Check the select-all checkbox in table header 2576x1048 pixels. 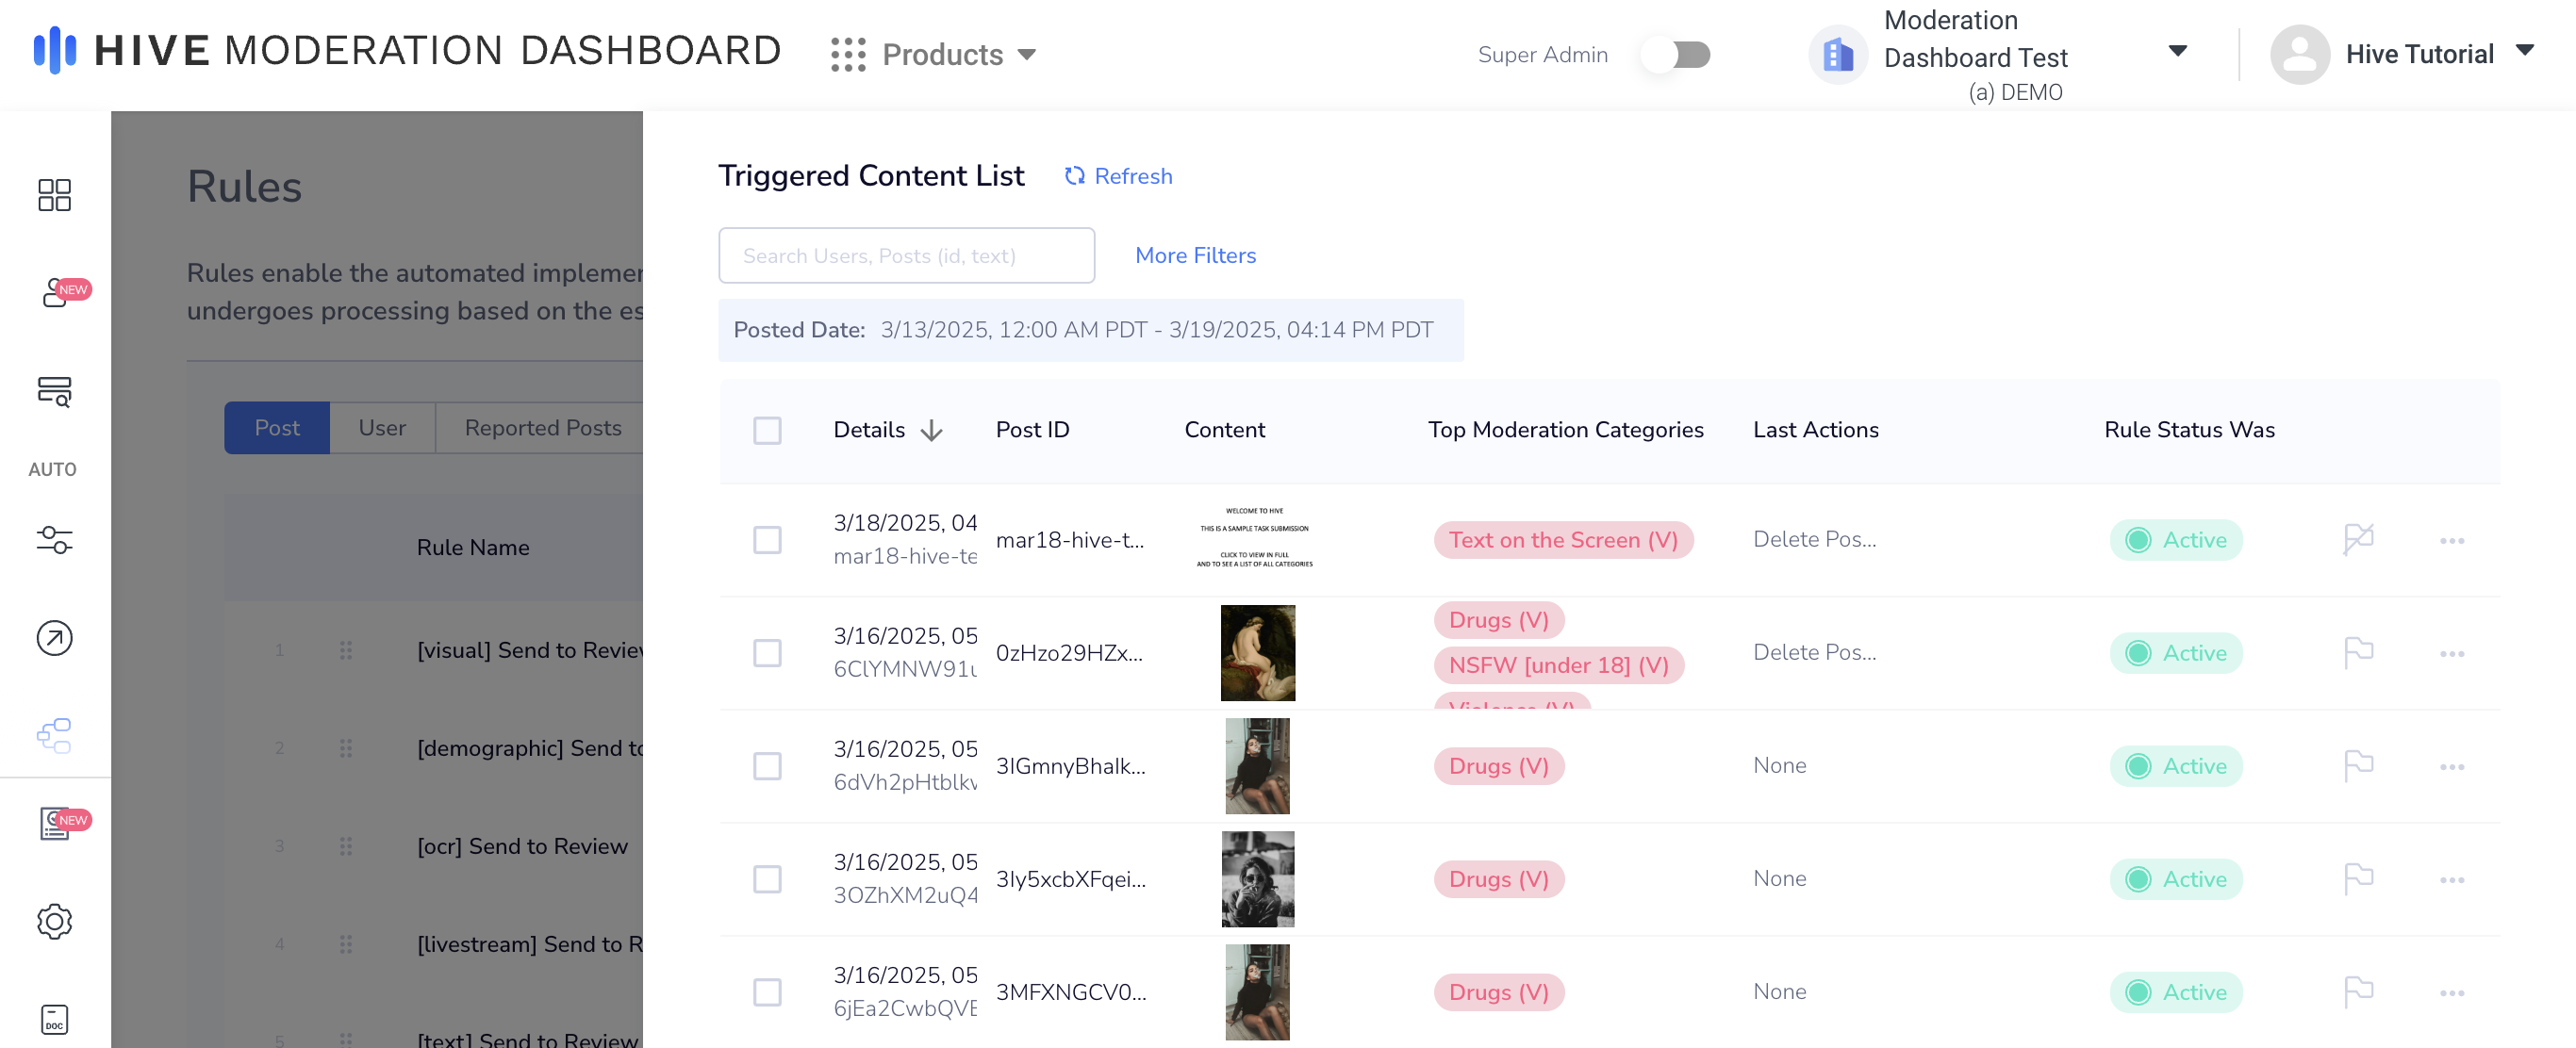point(768,430)
